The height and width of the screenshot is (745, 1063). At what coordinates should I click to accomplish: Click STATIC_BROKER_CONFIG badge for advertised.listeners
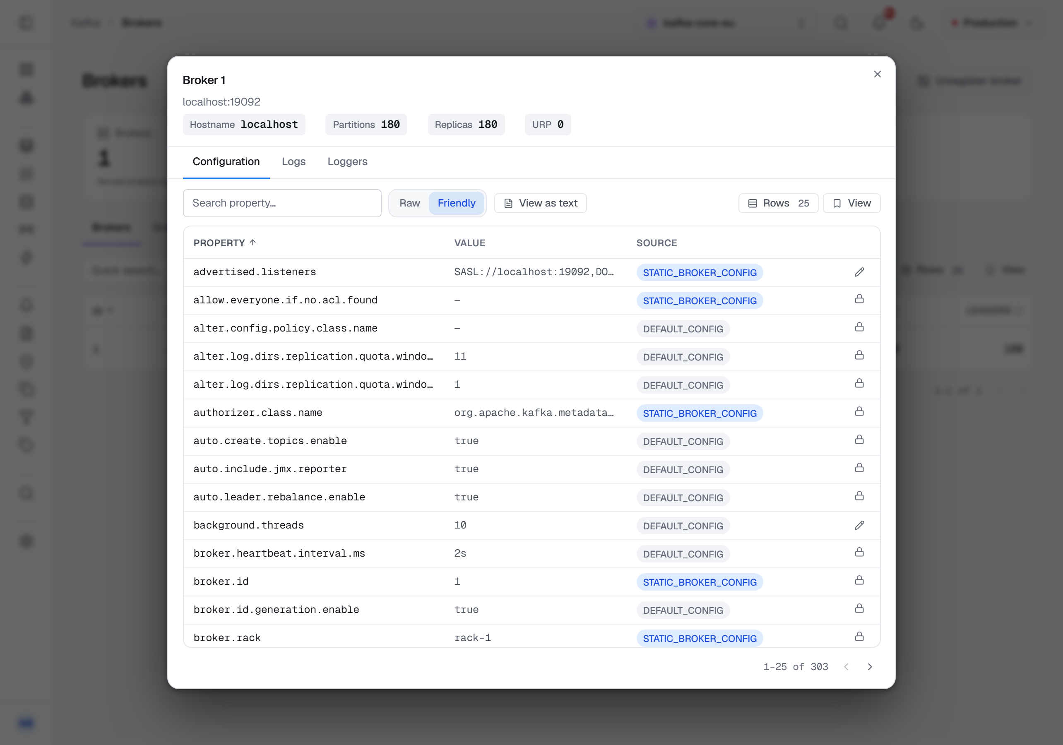click(700, 273)
